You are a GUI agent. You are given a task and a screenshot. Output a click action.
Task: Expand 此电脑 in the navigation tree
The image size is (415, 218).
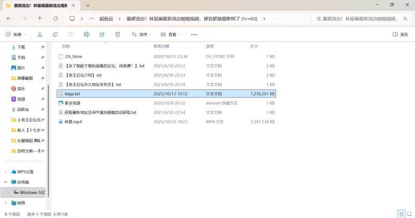tap(6, 182)
